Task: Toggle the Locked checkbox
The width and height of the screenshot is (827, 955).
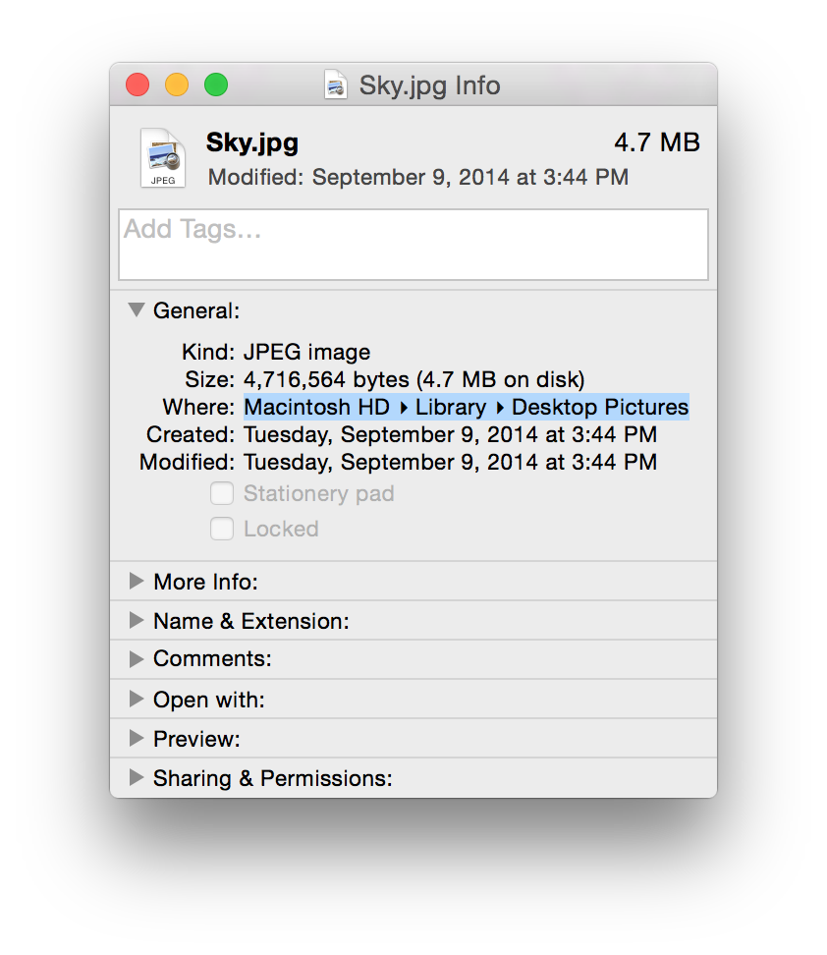Action: coord(222,529)
